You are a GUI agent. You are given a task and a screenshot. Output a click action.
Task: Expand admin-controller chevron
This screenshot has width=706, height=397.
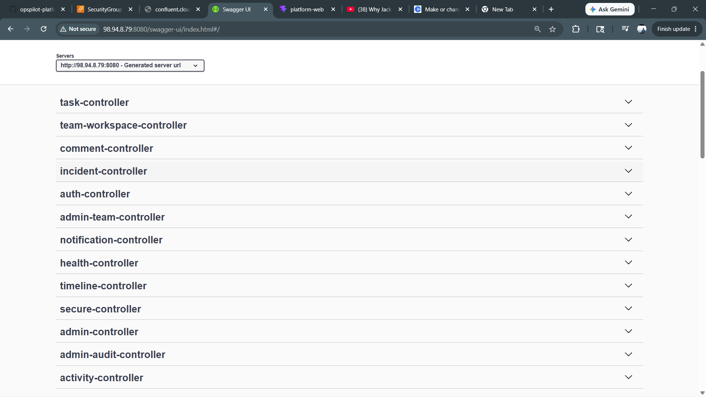coord(628,331)
